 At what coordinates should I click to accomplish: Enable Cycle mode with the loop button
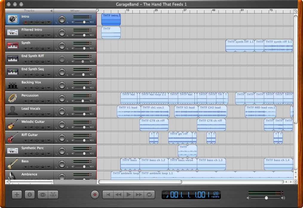click(149, 194)
